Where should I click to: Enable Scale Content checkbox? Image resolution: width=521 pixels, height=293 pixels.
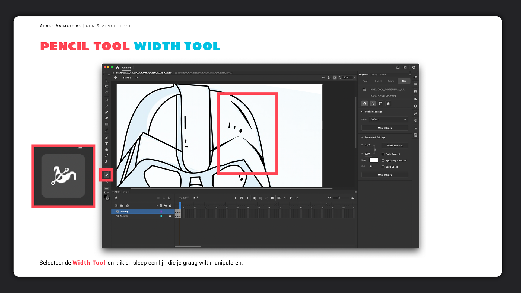pyautogui.click(x=383, y=154)
